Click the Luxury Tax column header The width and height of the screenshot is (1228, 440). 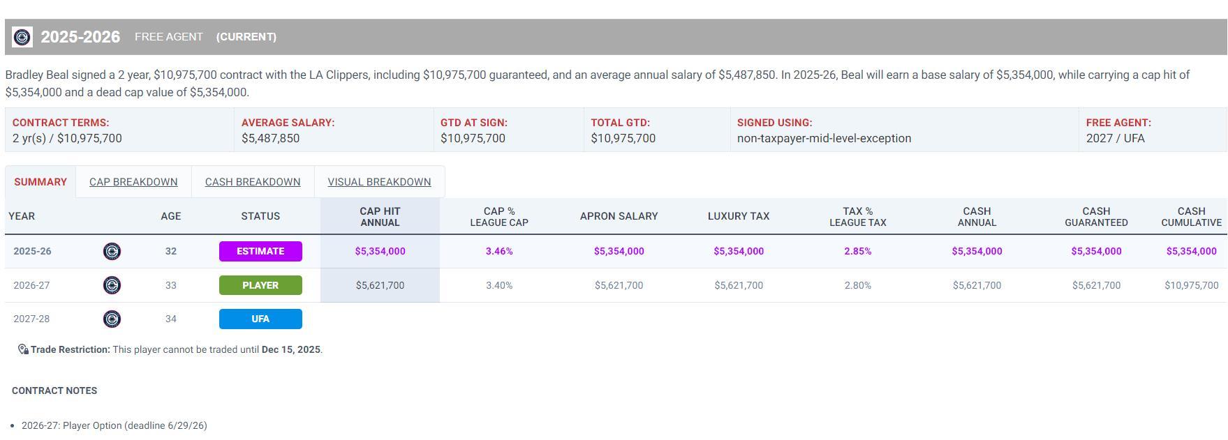(x=739, y=216)
